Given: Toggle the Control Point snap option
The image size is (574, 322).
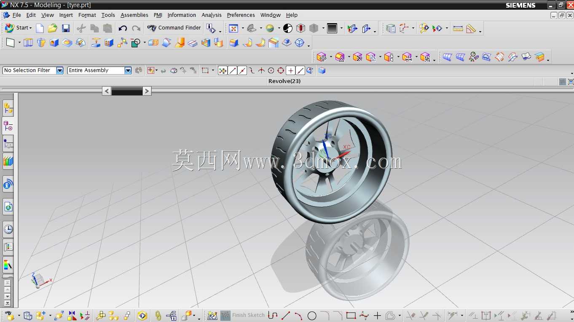Looking at the screenshot, I should 252,71.
